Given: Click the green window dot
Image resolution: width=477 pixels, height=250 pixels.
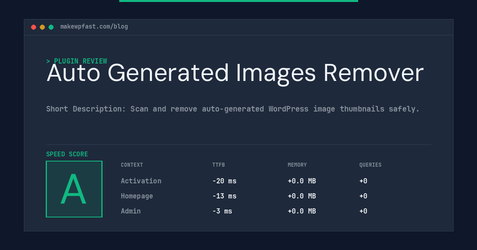Looking at the screenshot, I should click(x=51, y=27).
